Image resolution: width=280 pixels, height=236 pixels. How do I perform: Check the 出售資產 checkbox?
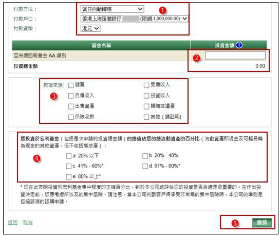coord(71,106)
